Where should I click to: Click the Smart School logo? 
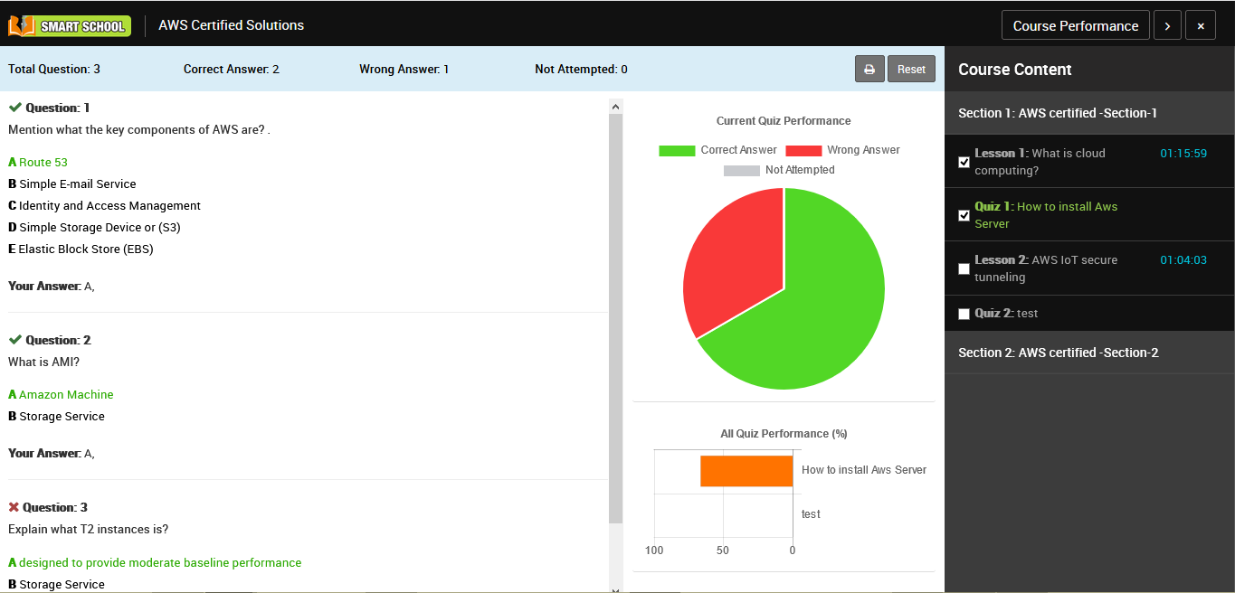tap(70, 26)
